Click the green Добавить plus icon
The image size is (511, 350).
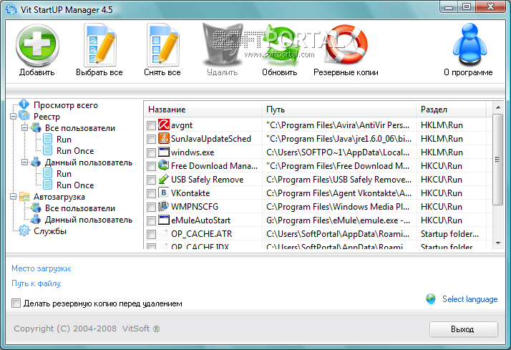coord(37,46)
